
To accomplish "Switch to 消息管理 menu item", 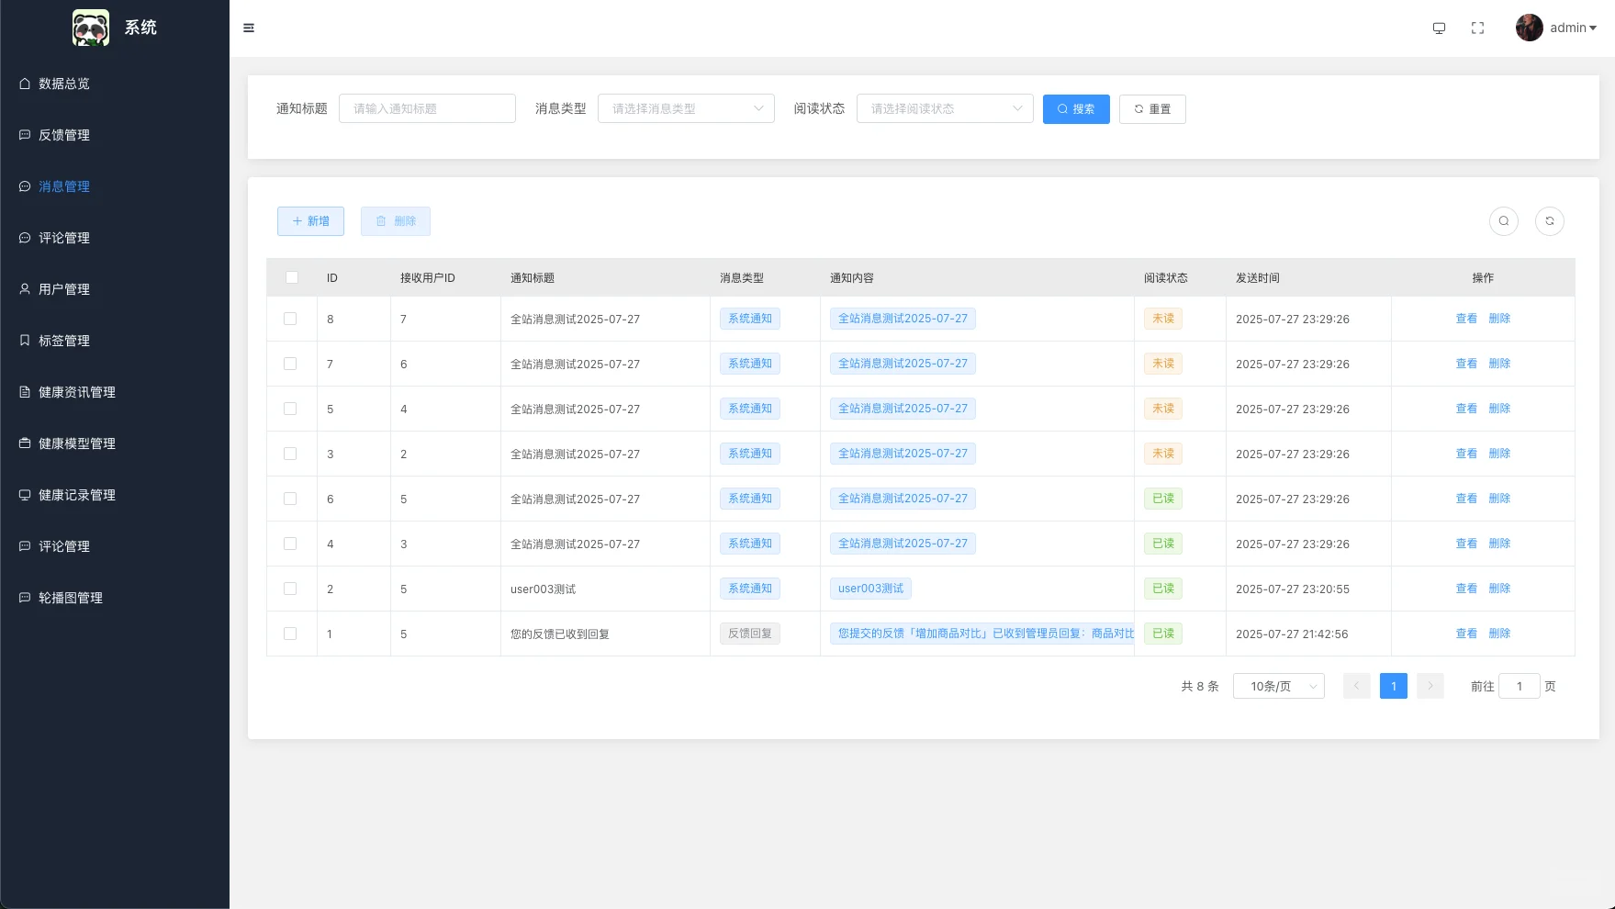I will point(62,185).
